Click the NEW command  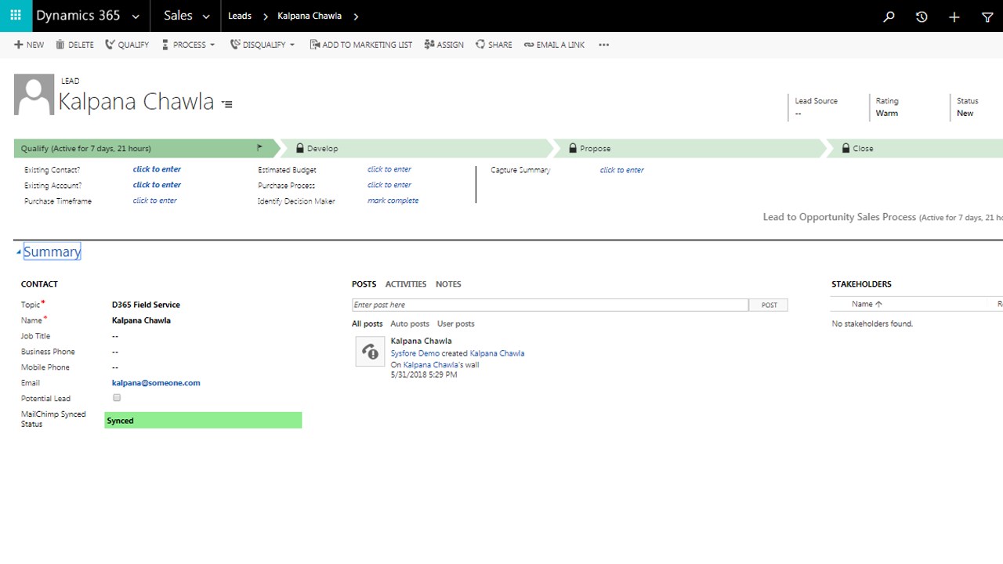click(x=29, y=45)
